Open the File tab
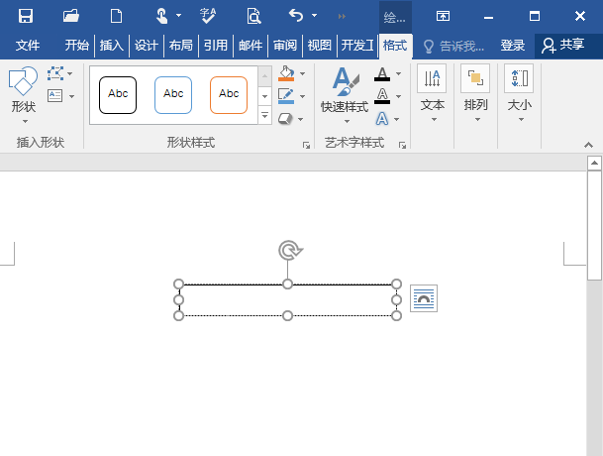 click(28, 46)
